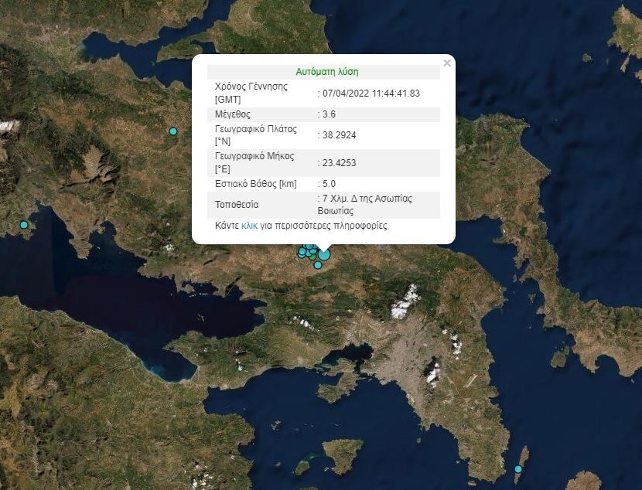Image resolution: width=642 pixels, height=490 pixels.
Task: Select the earthquake marker on the southeast island
Action: click(517, 469)
